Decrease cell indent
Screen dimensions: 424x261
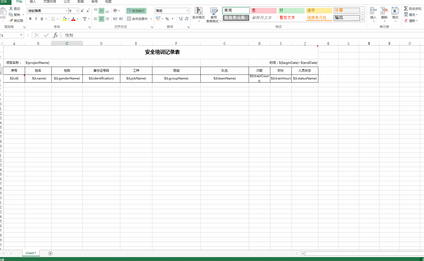[x=115, y=19]
